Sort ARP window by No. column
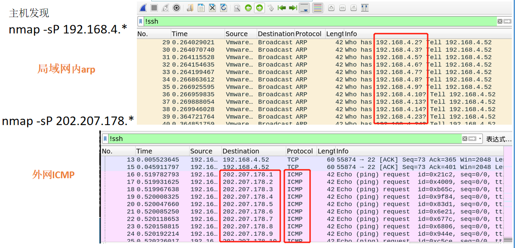This screenshot has width=515, height=248. point(154,34)
